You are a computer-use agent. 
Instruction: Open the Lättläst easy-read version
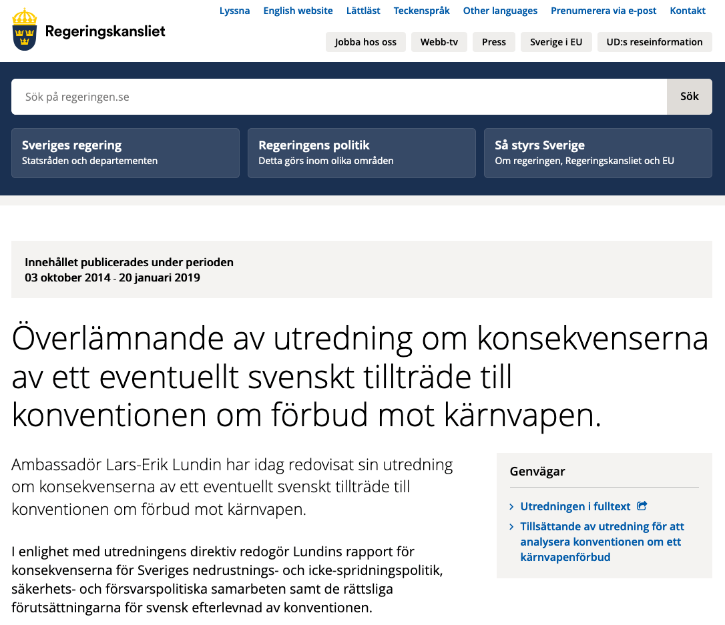(363, 11)
